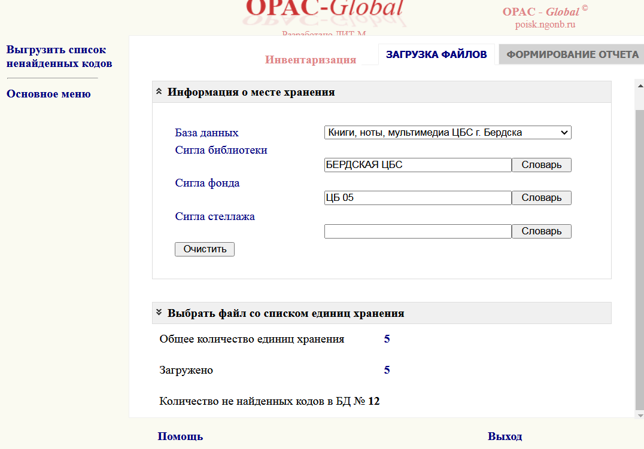The image size is (644, 449).
Task: Focus the field containing БЕРДСКАЯ ЦБС
Action: 418,165
